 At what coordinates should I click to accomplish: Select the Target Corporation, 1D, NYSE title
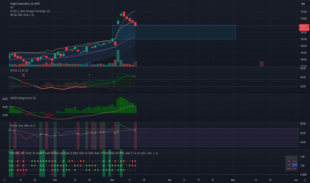25,4
